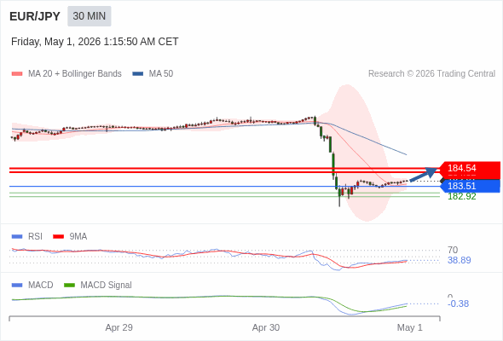Open the Research Trading Central copyright link
Image resolution: width=503 pixels, height=341 pixels.
click(431, 74)
